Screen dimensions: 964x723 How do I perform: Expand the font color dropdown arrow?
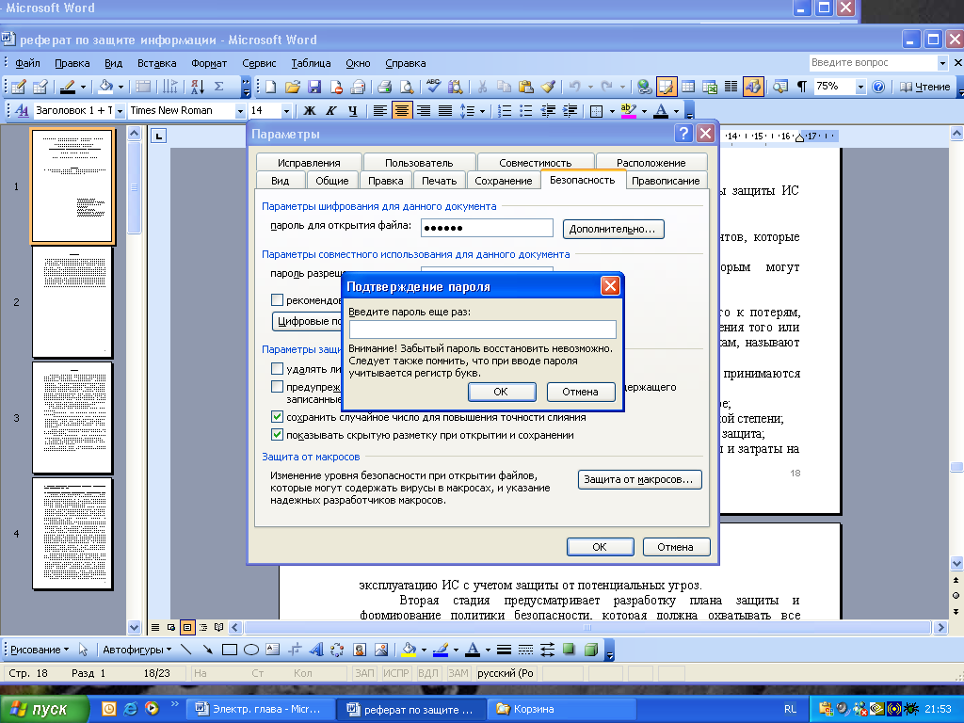pyautogui.click(x=676, y=111)
